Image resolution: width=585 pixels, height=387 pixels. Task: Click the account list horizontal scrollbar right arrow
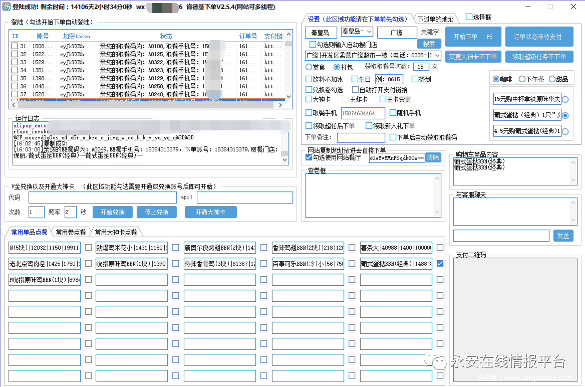(281, 105)
